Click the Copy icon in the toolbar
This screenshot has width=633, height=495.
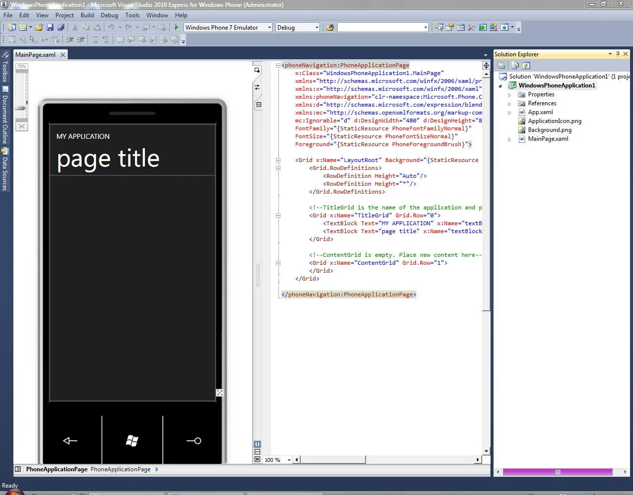(86, 28)
